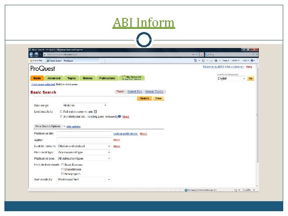Click the search magnifier in Bing box

[254, 54]
